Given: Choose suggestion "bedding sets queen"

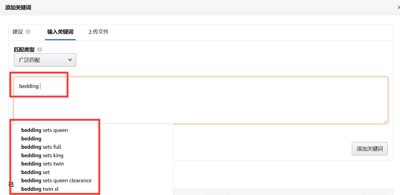Looking at the screenshot, I should (x=44, y=130).
